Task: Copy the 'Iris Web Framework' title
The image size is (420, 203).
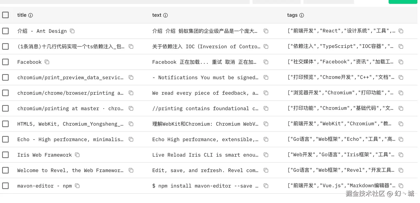Action: pos(77,155)
